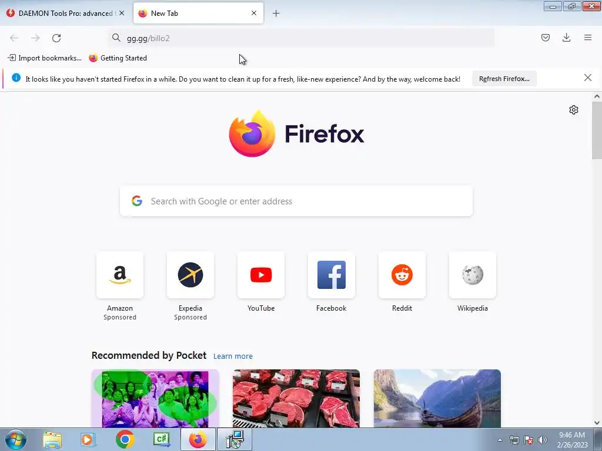Open the Action Center flag icon

coord(529,440)
